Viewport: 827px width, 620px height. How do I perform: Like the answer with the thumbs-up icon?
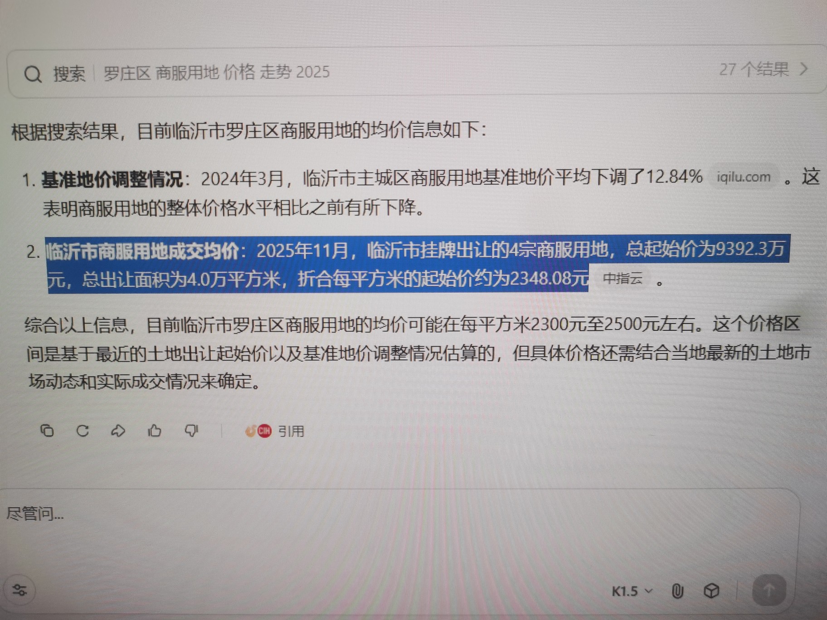tap(155, 430)
